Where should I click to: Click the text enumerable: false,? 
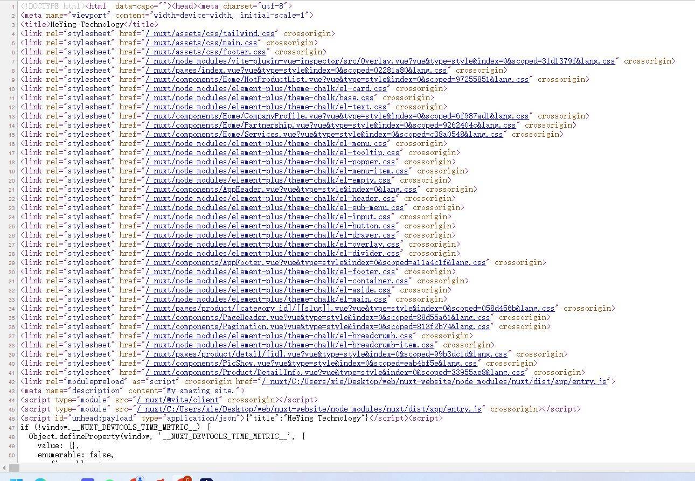coord(75,455)
